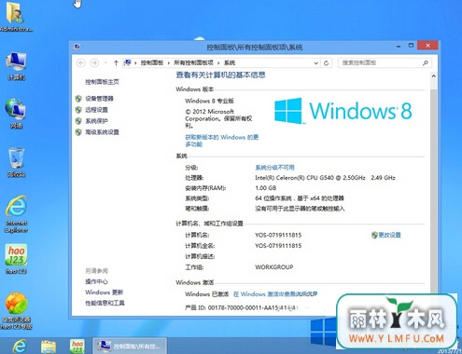462x354 pixels.
Task: Select the 1.00 GB RAM value
Action: click(x=266, y=188)
